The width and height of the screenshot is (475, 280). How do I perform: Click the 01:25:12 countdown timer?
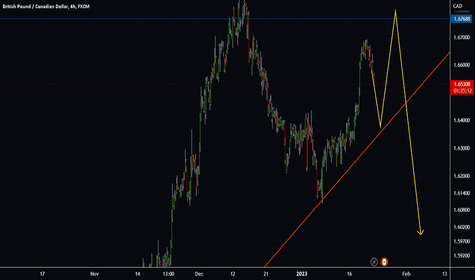462,91
